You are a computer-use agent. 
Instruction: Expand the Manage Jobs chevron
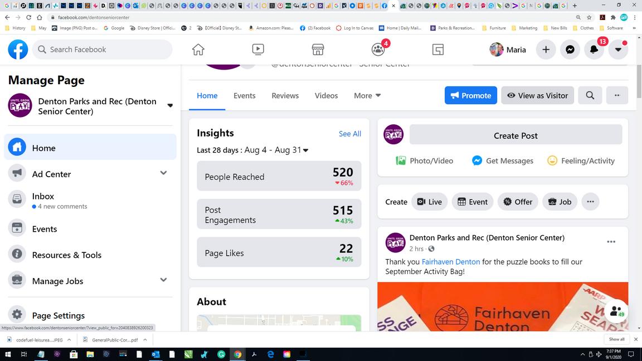[x=163, y=280]
